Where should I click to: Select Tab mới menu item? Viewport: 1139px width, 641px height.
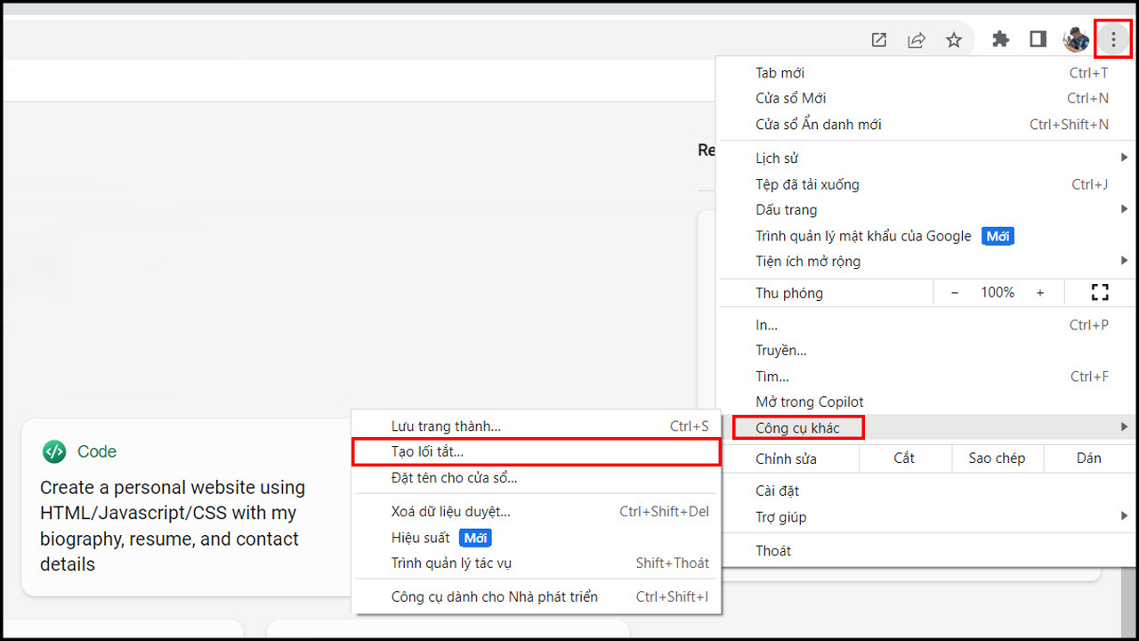point(925,73)
